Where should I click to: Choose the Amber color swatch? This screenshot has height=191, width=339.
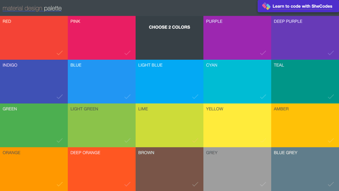click(x=305, y=125)
